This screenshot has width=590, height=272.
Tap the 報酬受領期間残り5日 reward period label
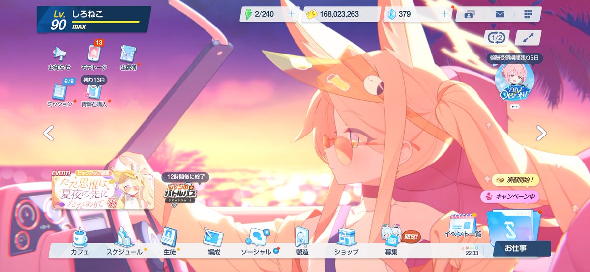point(514,57)
